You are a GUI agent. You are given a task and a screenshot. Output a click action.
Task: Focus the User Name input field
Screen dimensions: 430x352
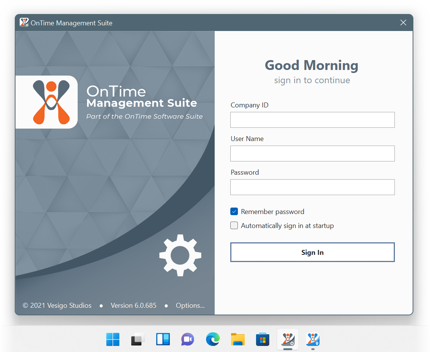pos(312,154)
